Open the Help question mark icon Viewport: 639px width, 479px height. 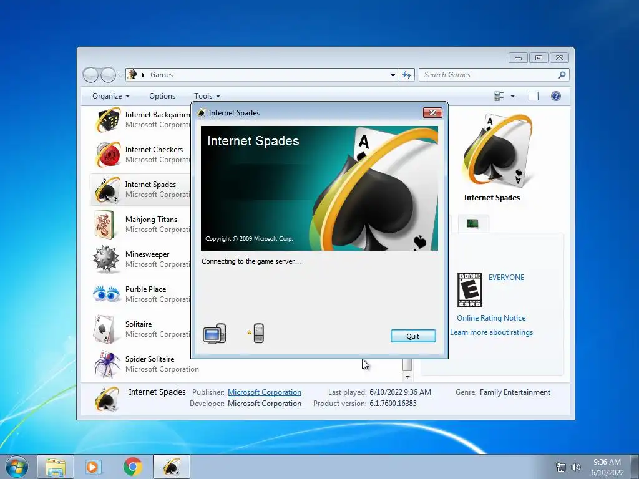pos(555,96)
